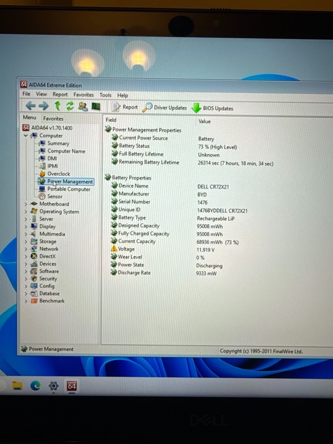Expand the Display node

coord(26,227)
